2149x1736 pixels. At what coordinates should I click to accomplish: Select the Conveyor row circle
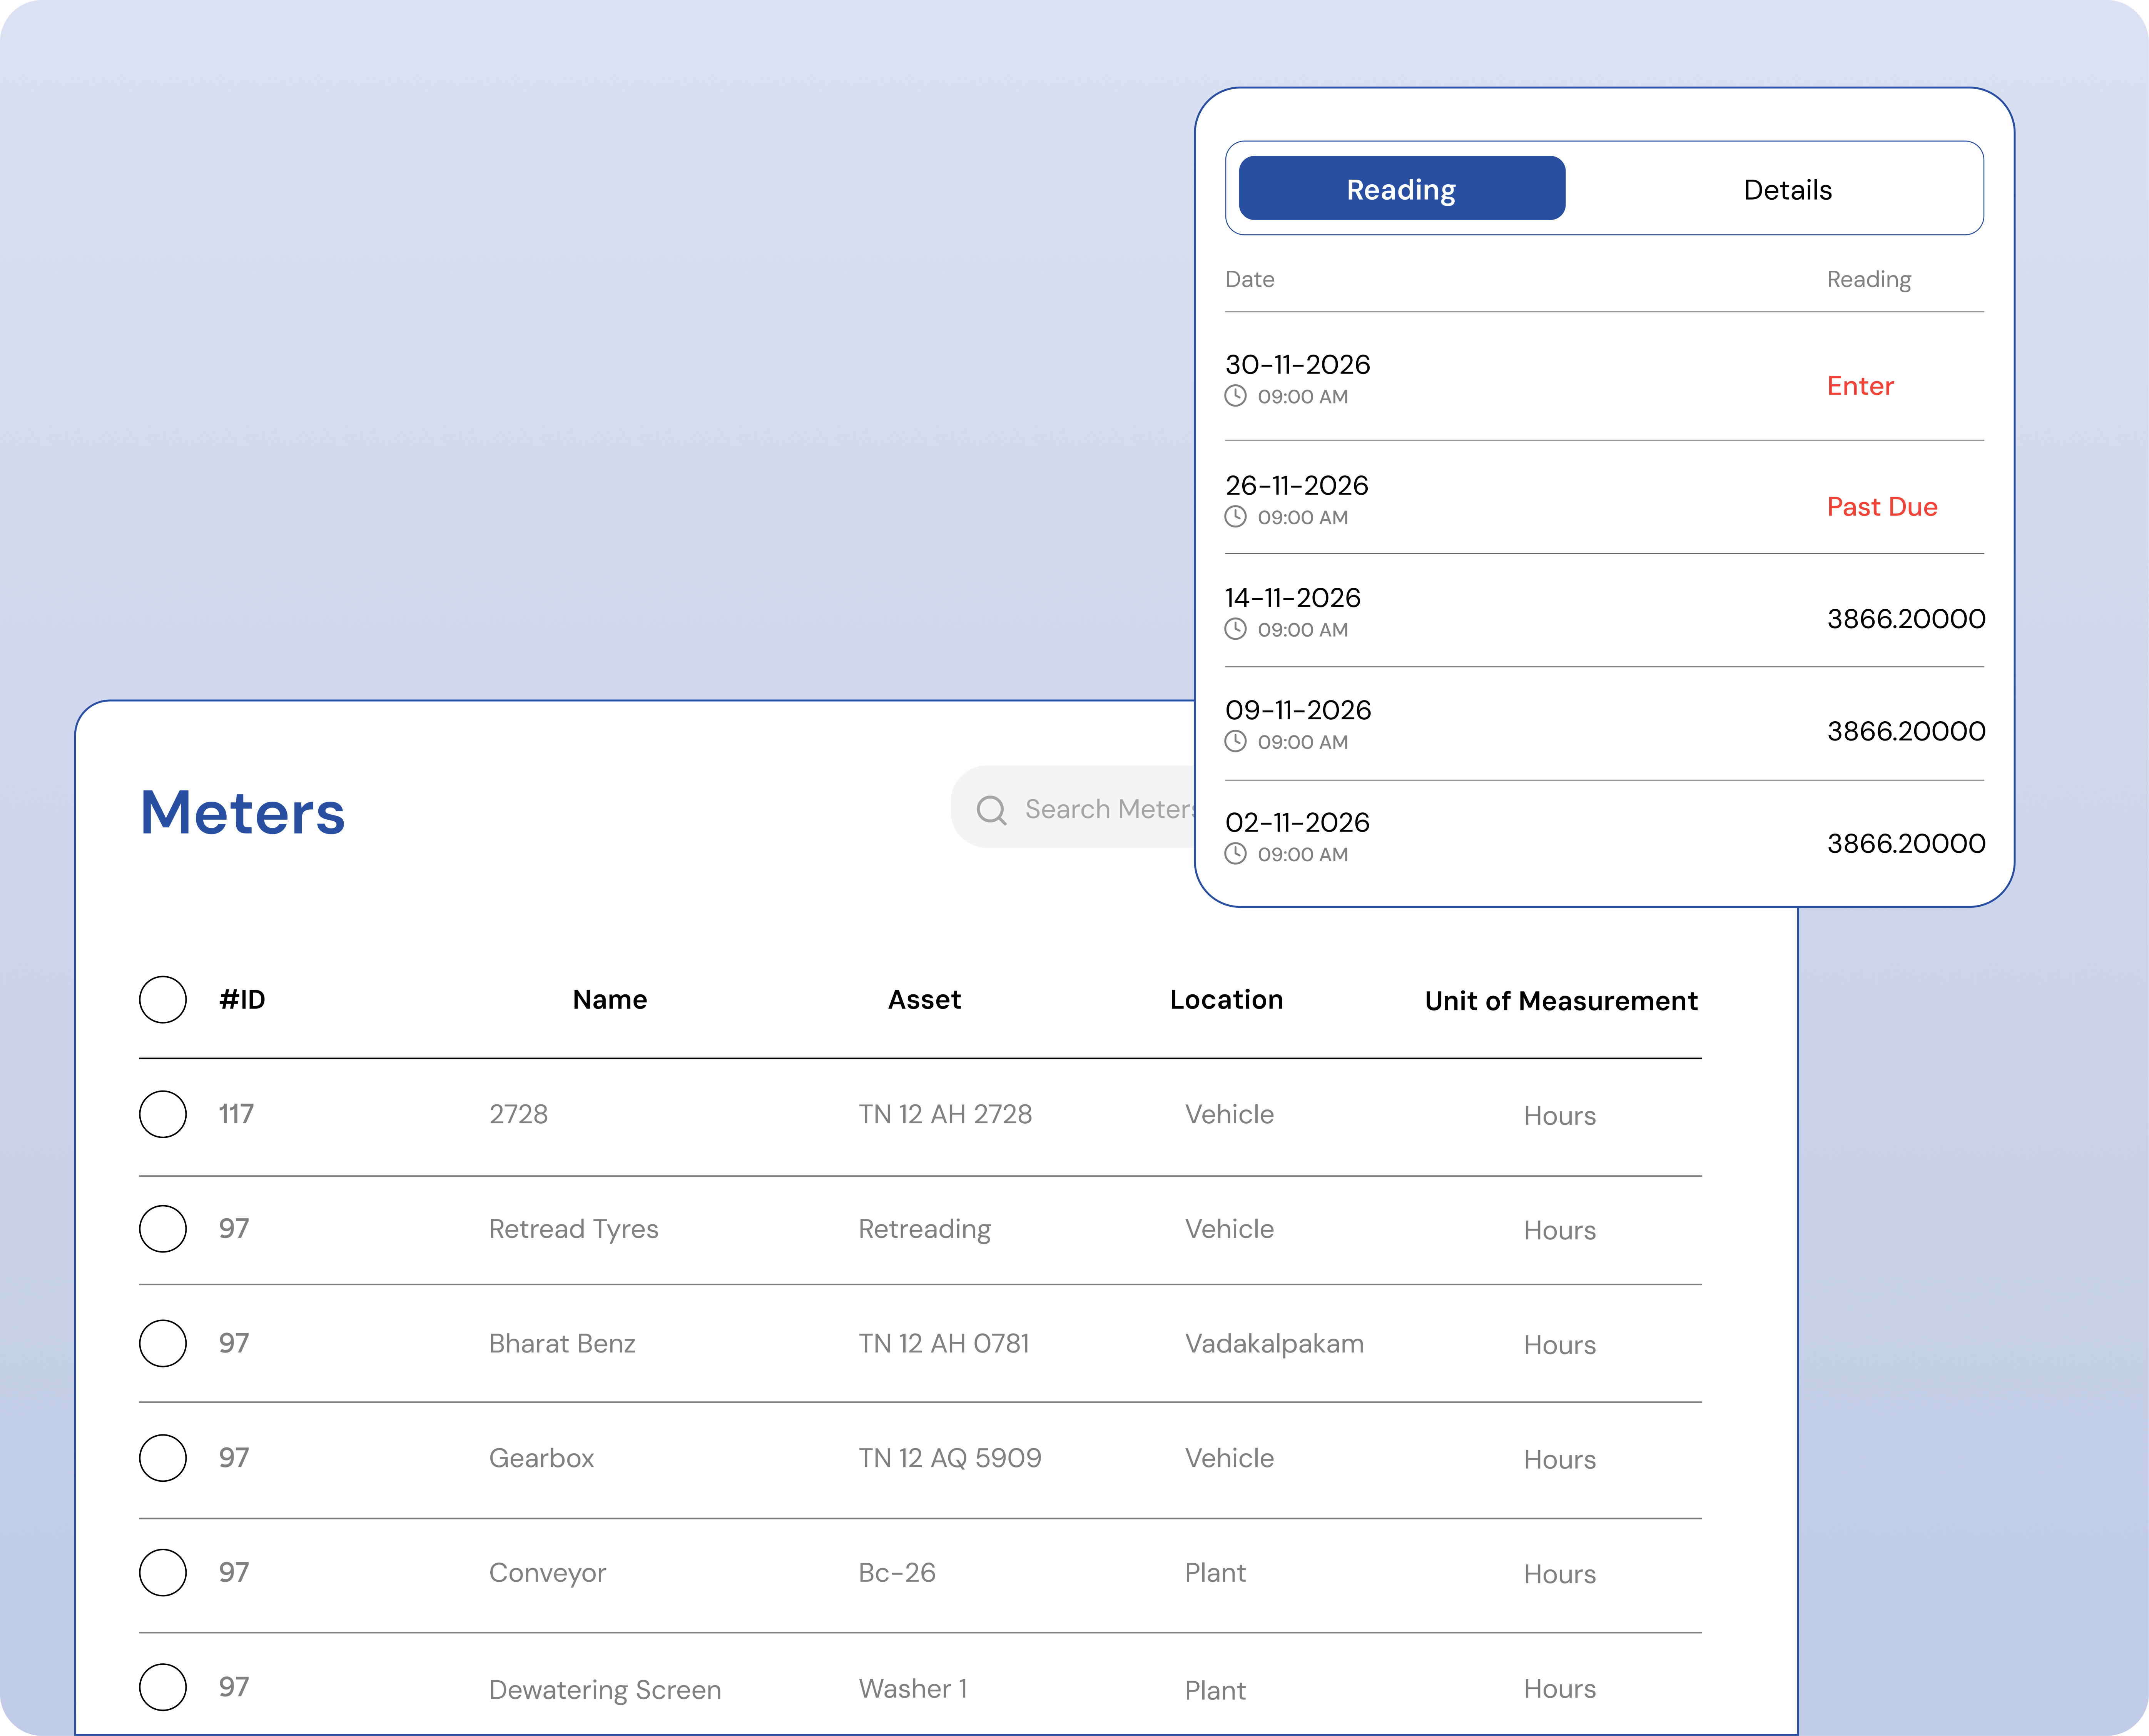(x=163, y=1572)
